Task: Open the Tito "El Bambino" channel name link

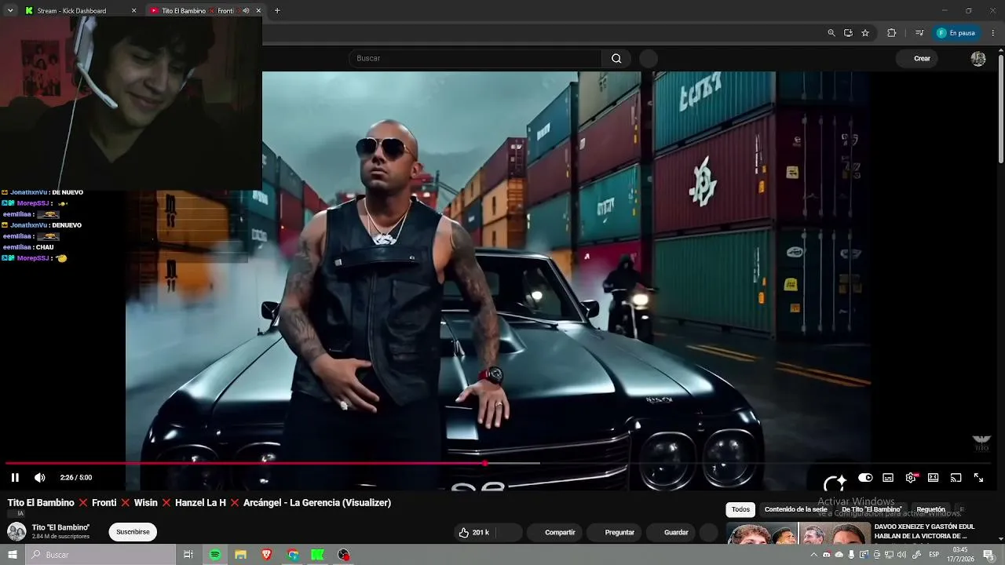Action: [60, 527]
